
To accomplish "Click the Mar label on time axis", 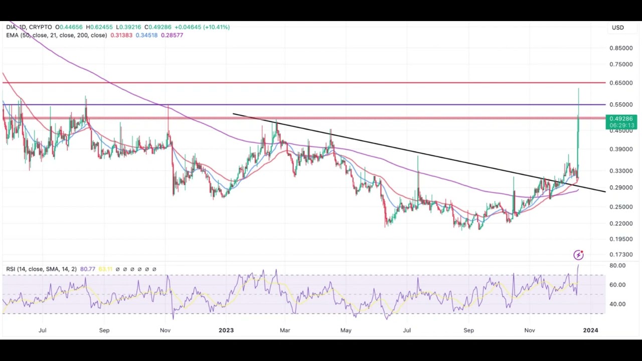I will (285, 330).
